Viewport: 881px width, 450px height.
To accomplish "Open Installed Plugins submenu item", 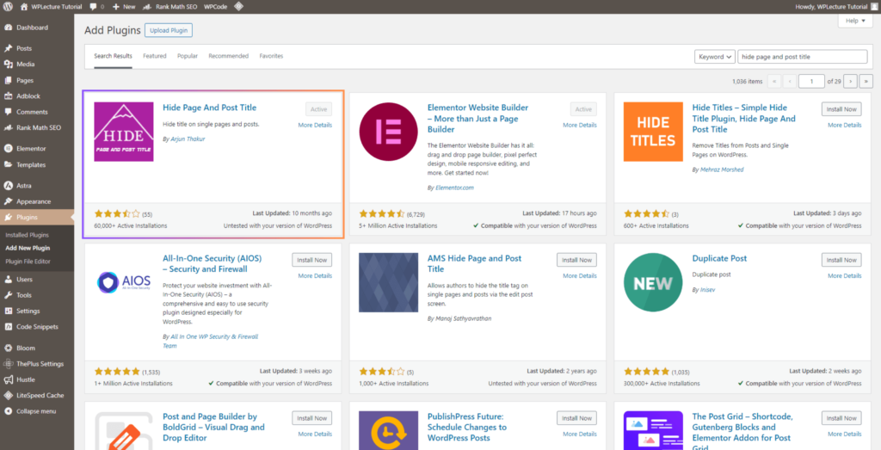I will click(x=27, y=235).
